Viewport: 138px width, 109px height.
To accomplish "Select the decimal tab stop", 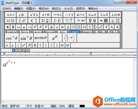I will tap(28, 50).
